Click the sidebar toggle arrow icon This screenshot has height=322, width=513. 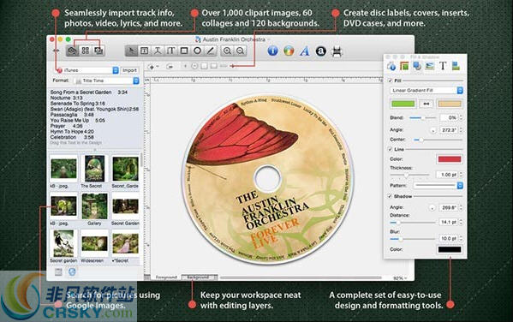(x=57, y=51)
